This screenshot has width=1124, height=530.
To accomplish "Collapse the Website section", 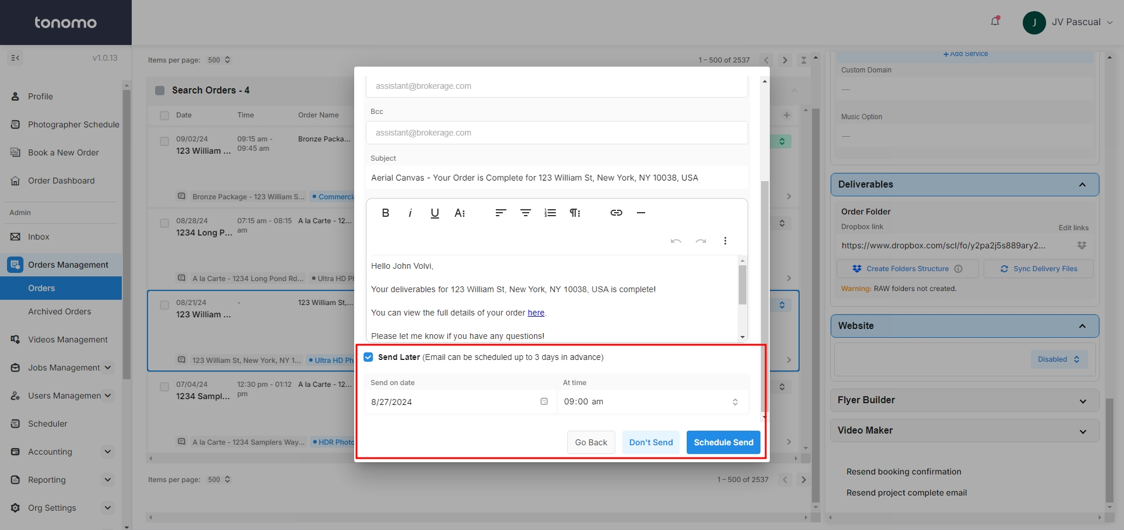I will point(1082,326).
